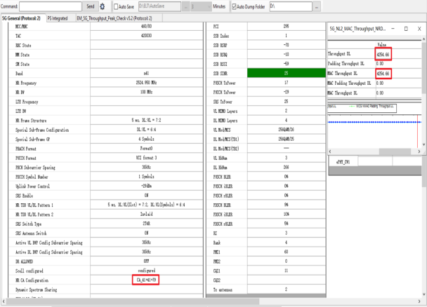Open the EM_5G_Throughput_Peak_Check tab
This screenshot has height=307, width=427.
coord(114,18)
